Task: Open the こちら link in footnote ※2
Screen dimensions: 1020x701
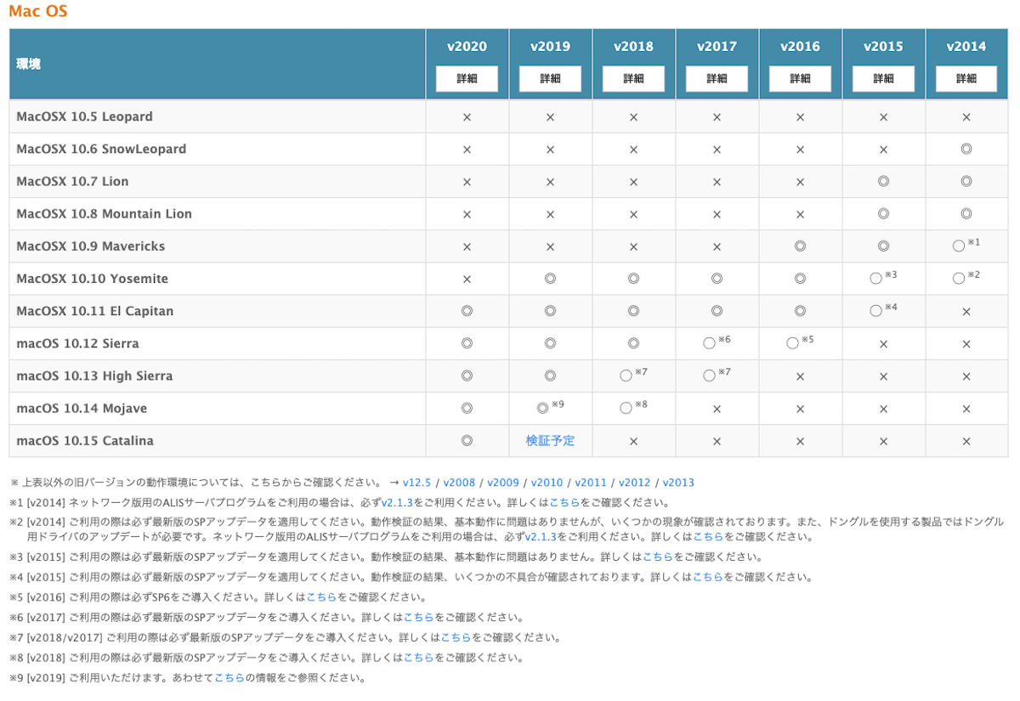Action: click(709, 537)
